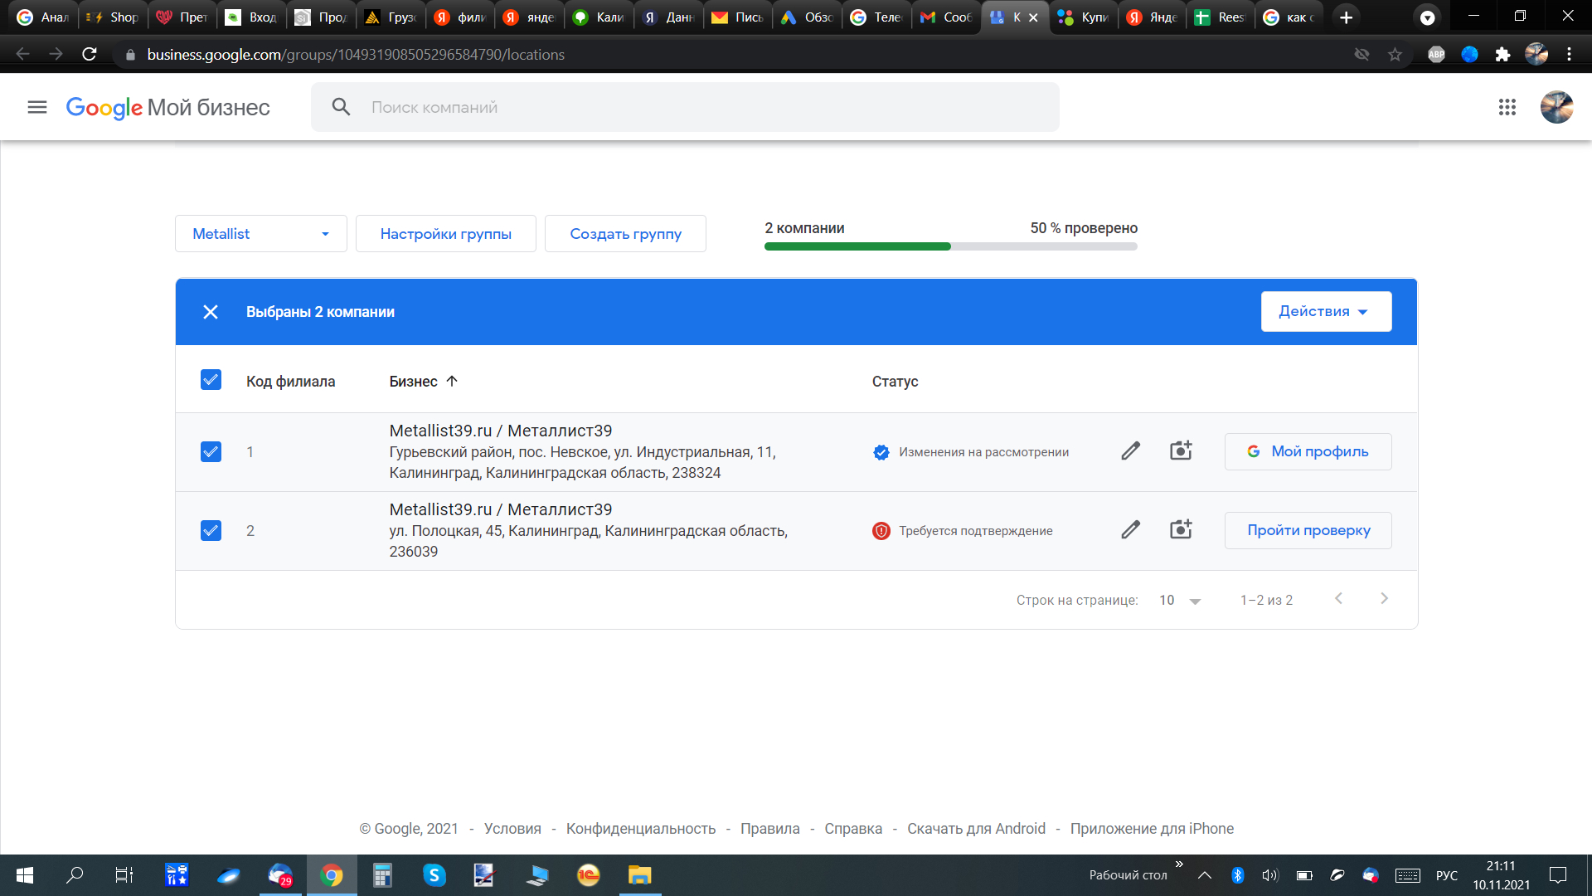
Task: Go to the next page arrow
Action: [1384, 599]
